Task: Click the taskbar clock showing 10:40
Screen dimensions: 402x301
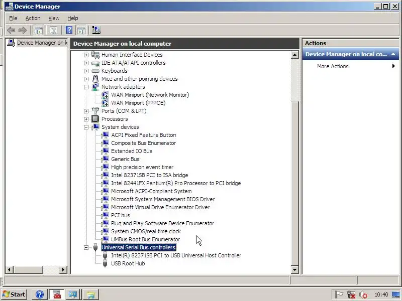Action: pyautogui.click(x=381, y=294)
